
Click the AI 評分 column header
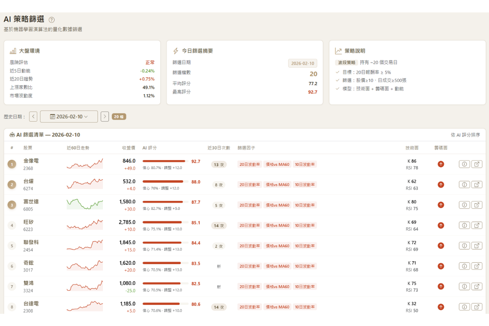click(150, 148)
